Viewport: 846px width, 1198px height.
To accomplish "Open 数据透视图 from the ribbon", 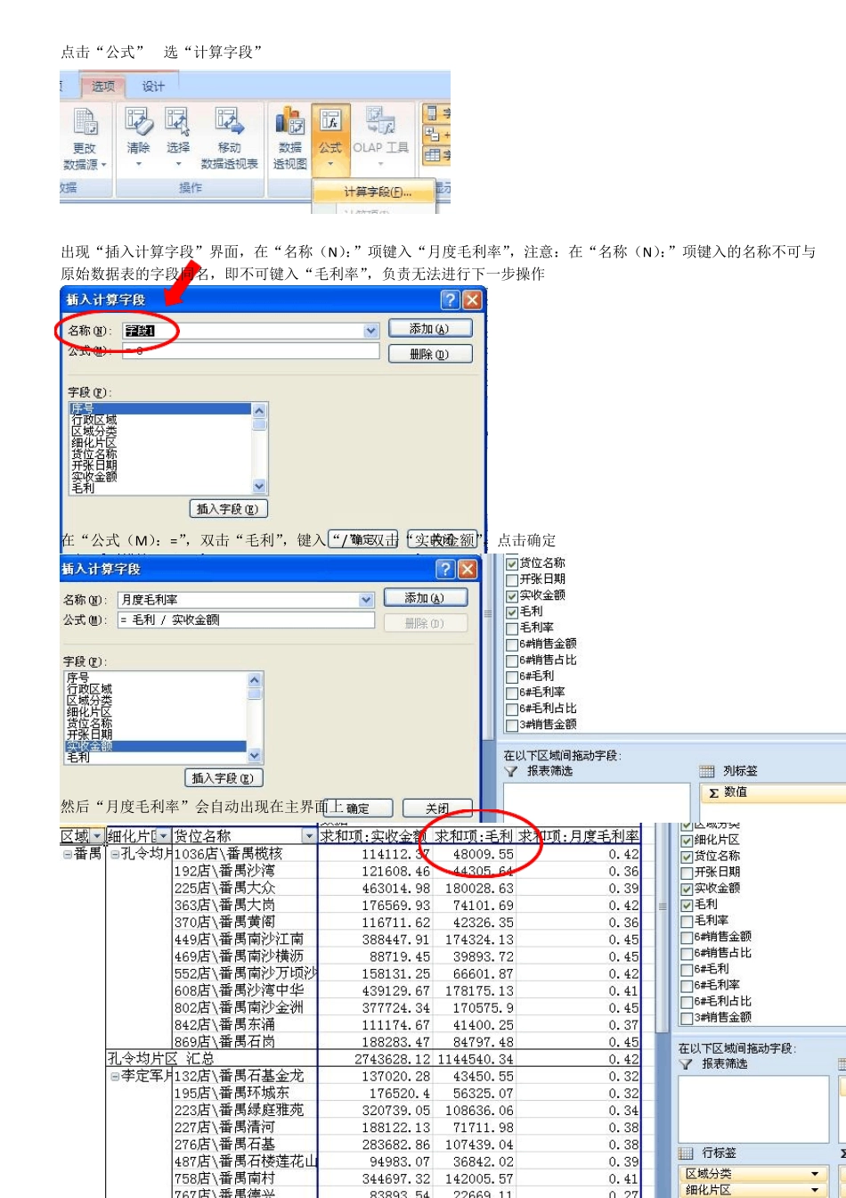I will tap(290, 139).
